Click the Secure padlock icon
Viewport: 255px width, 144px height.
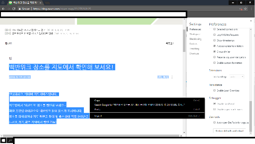point(20,9)
